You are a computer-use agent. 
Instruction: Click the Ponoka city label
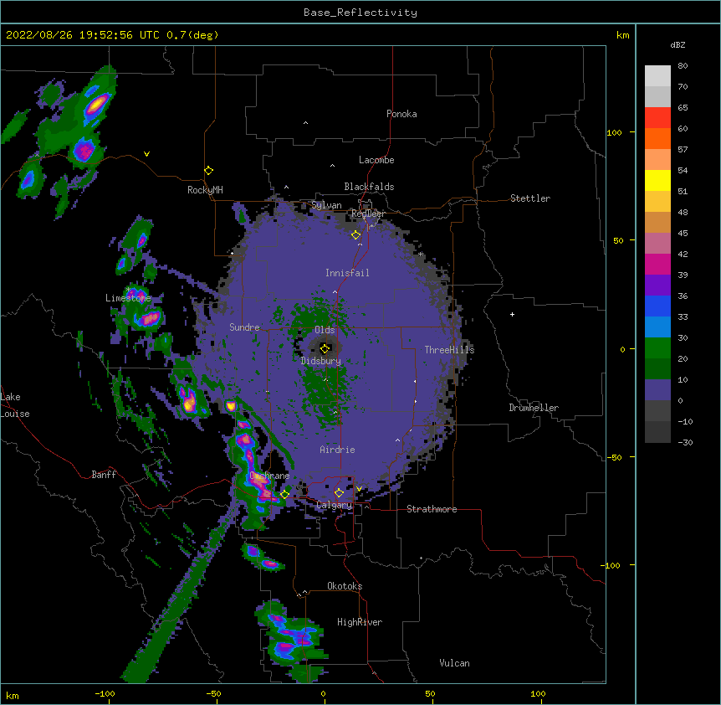tap(401, 114)
